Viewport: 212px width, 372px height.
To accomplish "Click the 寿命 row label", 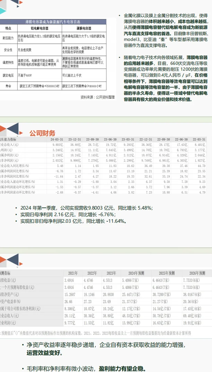I will 8,86.
